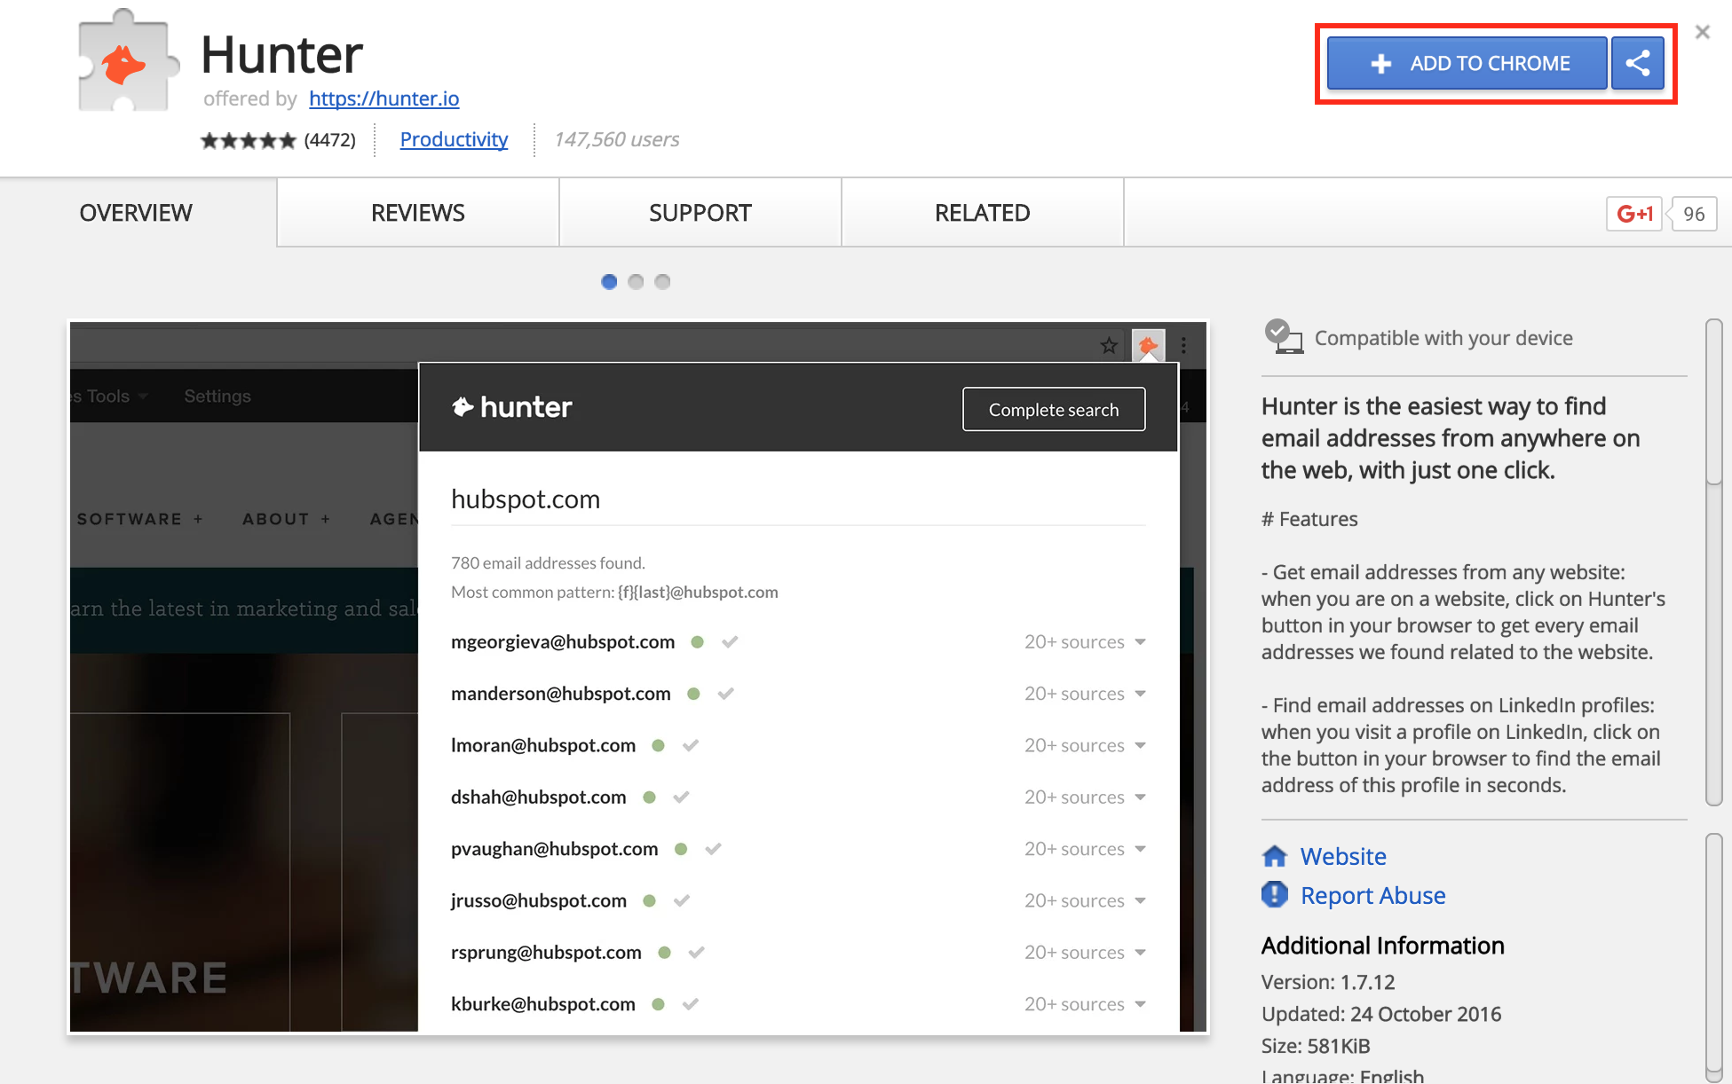Screen dimensions: 1732x1084
Task: Click the Complete search button
Action: [x=1054, y=410]
